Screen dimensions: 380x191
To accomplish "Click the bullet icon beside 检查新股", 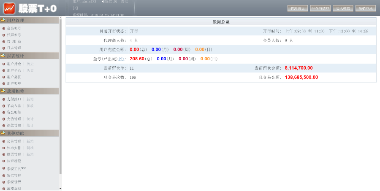I will pos(4,161).
